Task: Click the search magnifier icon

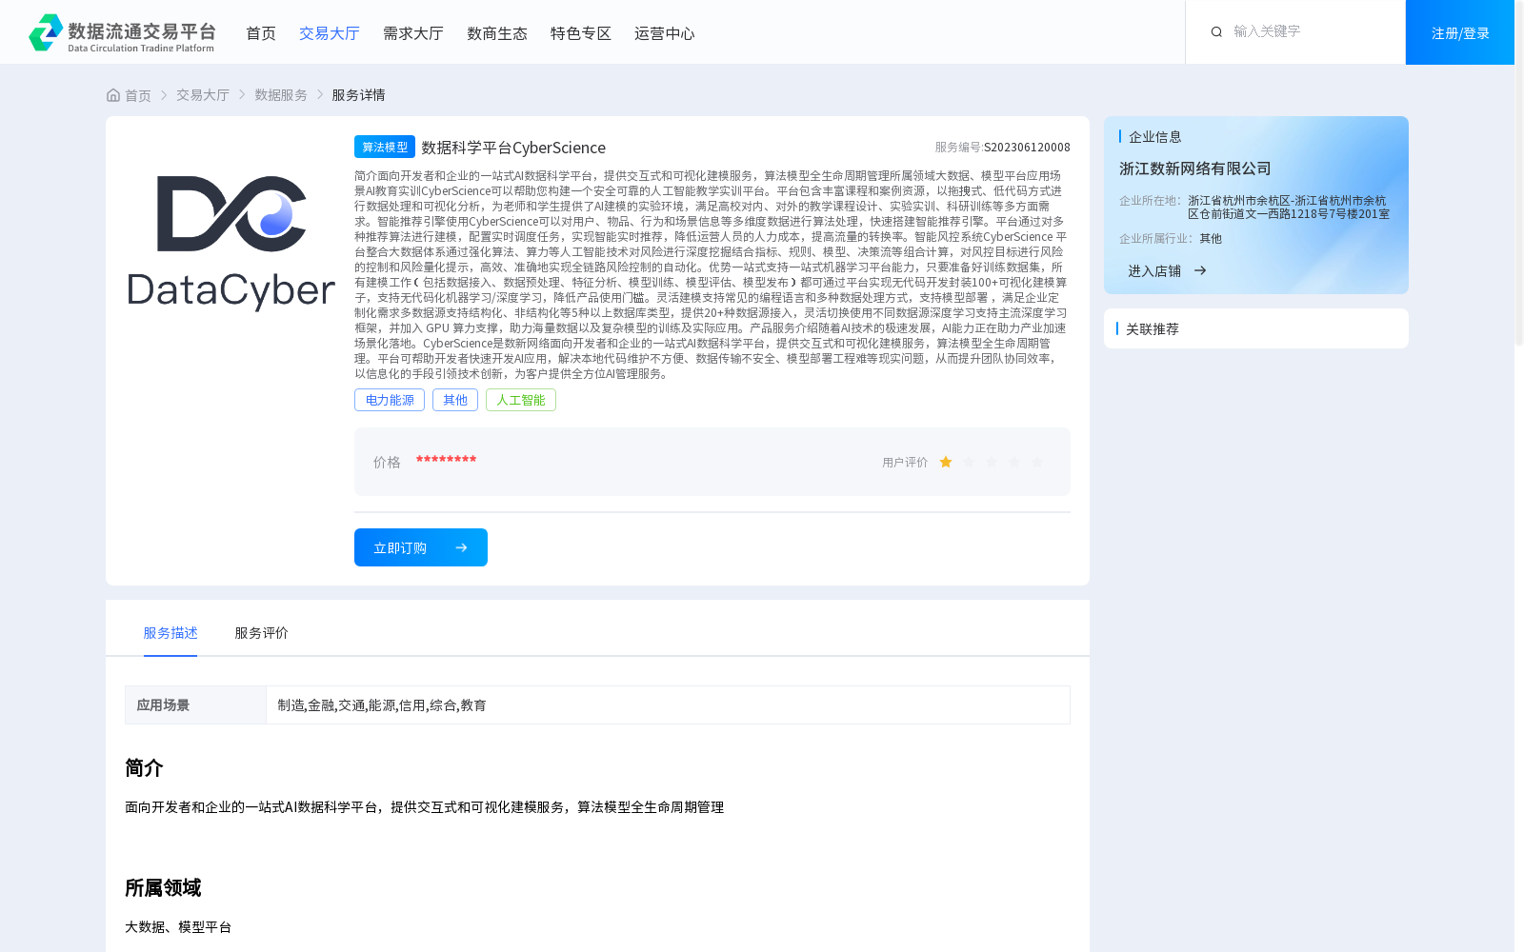Action: point(1216,32)
